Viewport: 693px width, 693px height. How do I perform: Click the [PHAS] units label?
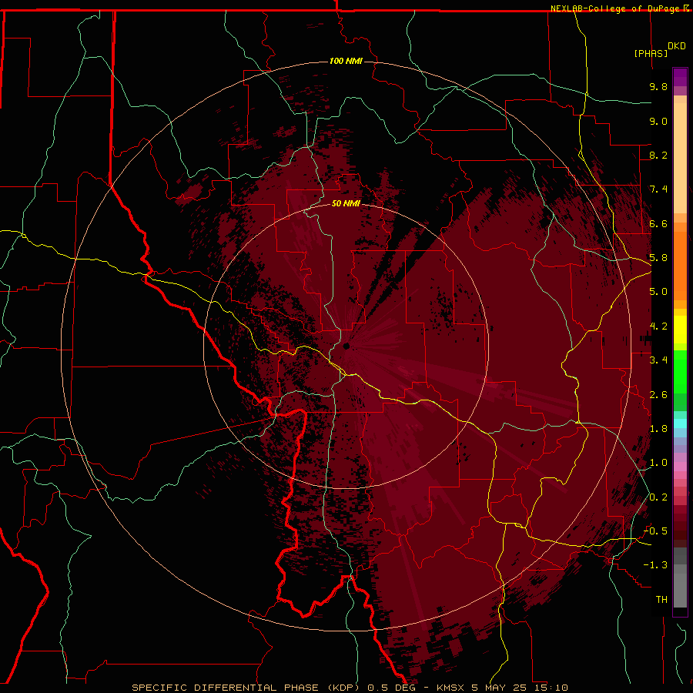pyautogui.click(x=651, y=53)
